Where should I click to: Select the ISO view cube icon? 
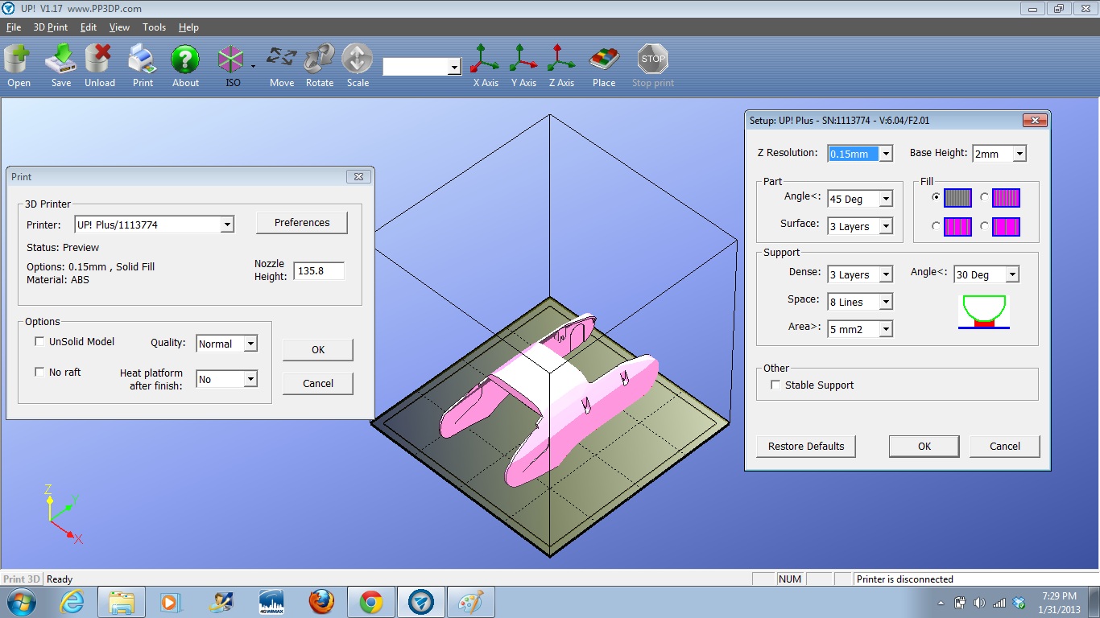pyautogui.click(x=231, y=60)
